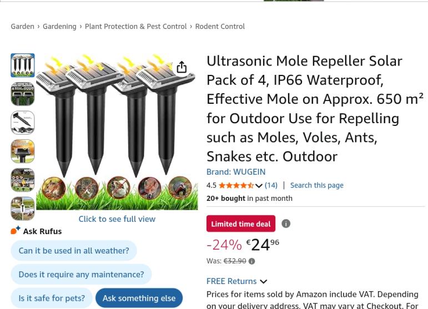Screen dimensions: 428x309
Task: Expand the ratings breakdown chevron
Action: pyautogui.click(x=259, y=186)
